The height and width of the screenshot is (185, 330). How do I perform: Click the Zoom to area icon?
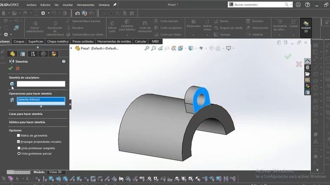tap(154, 48)
